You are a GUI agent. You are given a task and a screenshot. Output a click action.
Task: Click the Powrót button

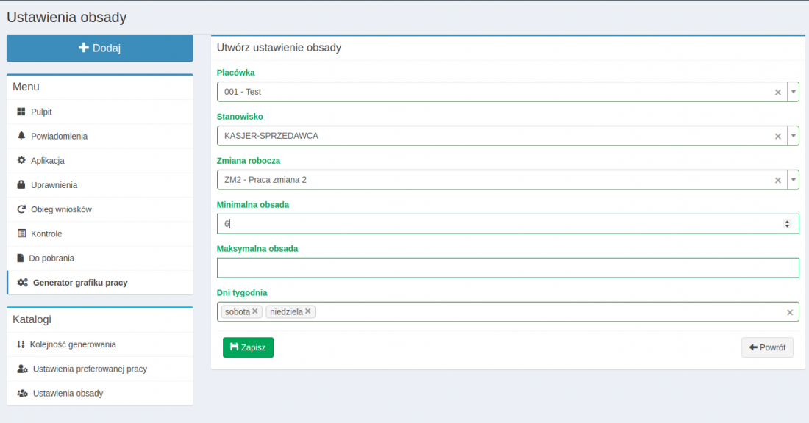pos(767,347)
